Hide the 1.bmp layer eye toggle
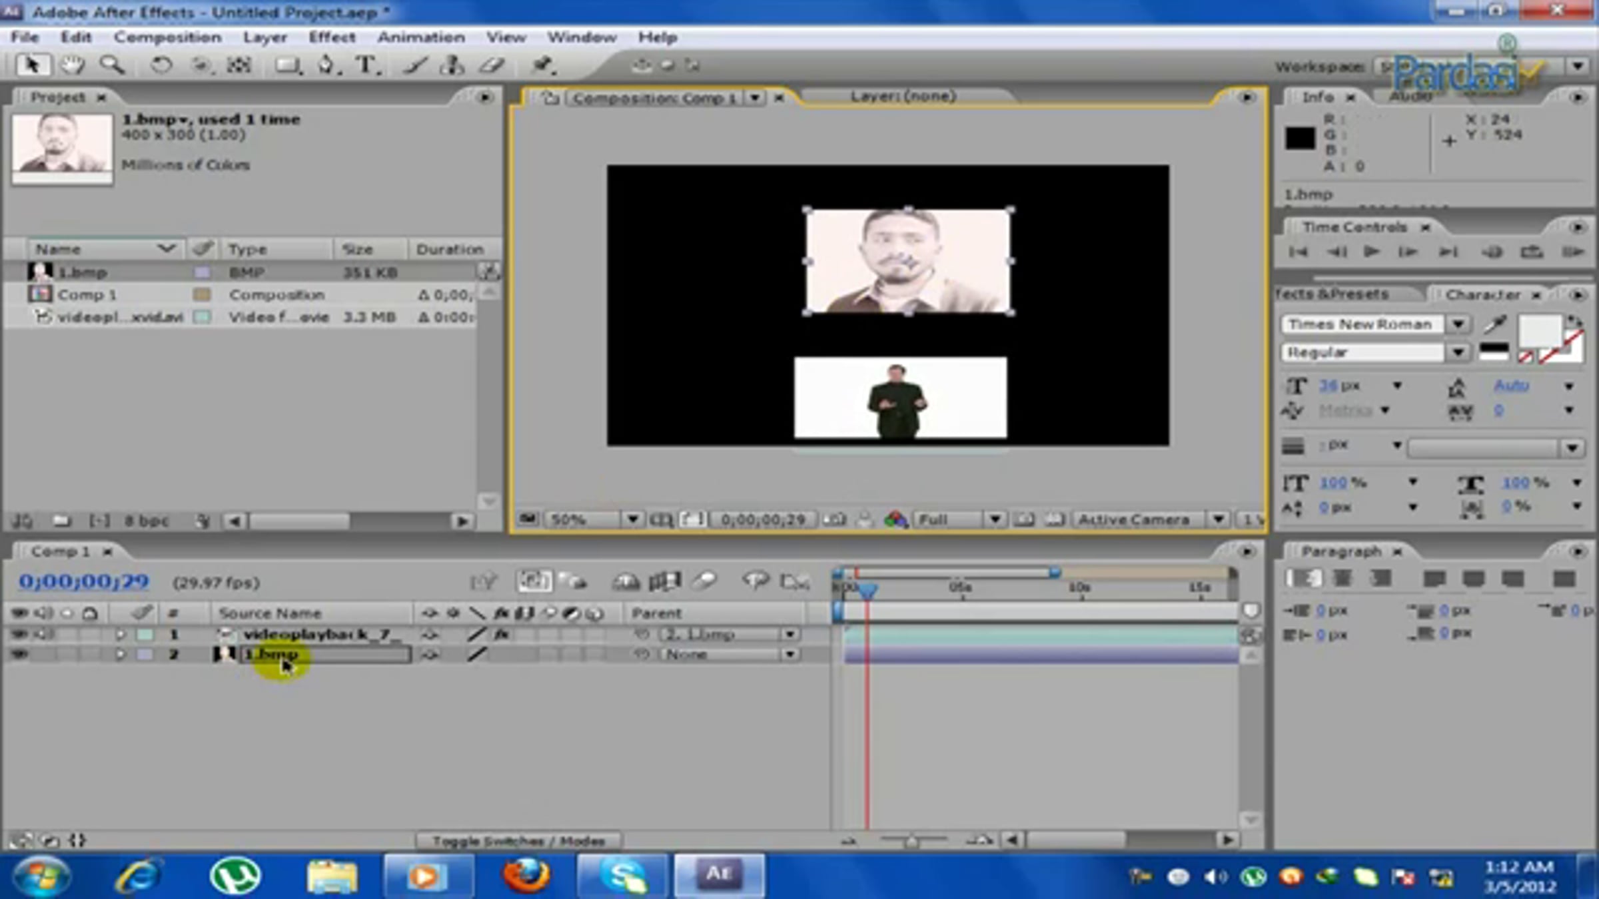The width and height of the screenshot is (1599, 899). (x=20, y=655)
